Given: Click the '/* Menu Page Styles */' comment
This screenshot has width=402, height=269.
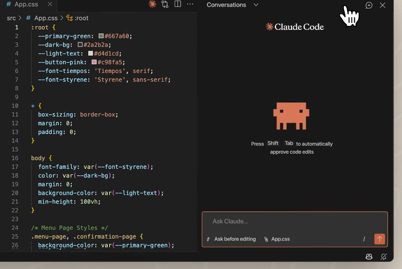Looking at the screenshot, I should pyautogui.click(x=70, y=228).
